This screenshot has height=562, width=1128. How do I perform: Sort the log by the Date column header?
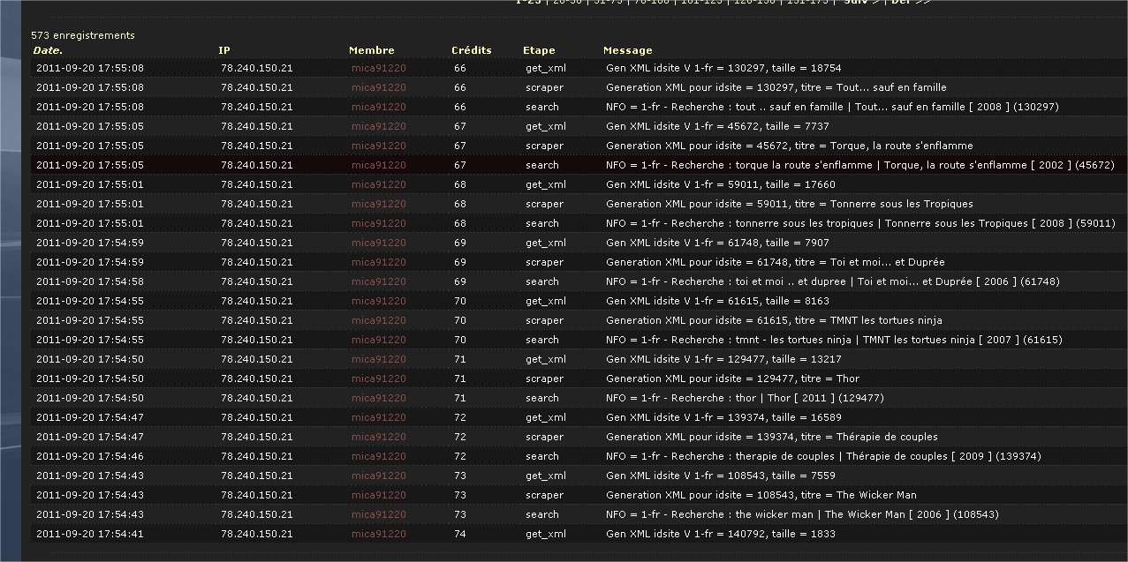48,50
